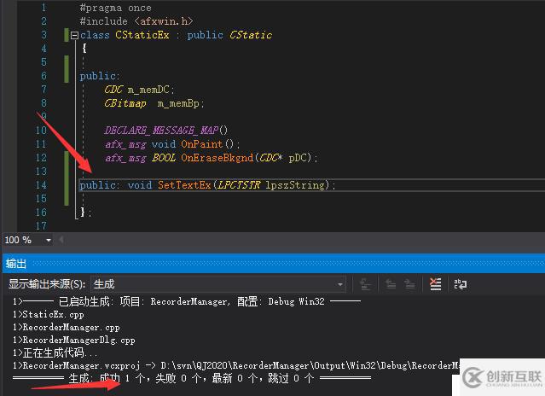545x396 pixels.
Task: Click the Go to Previous Message icon
Action: pos(391,284)
